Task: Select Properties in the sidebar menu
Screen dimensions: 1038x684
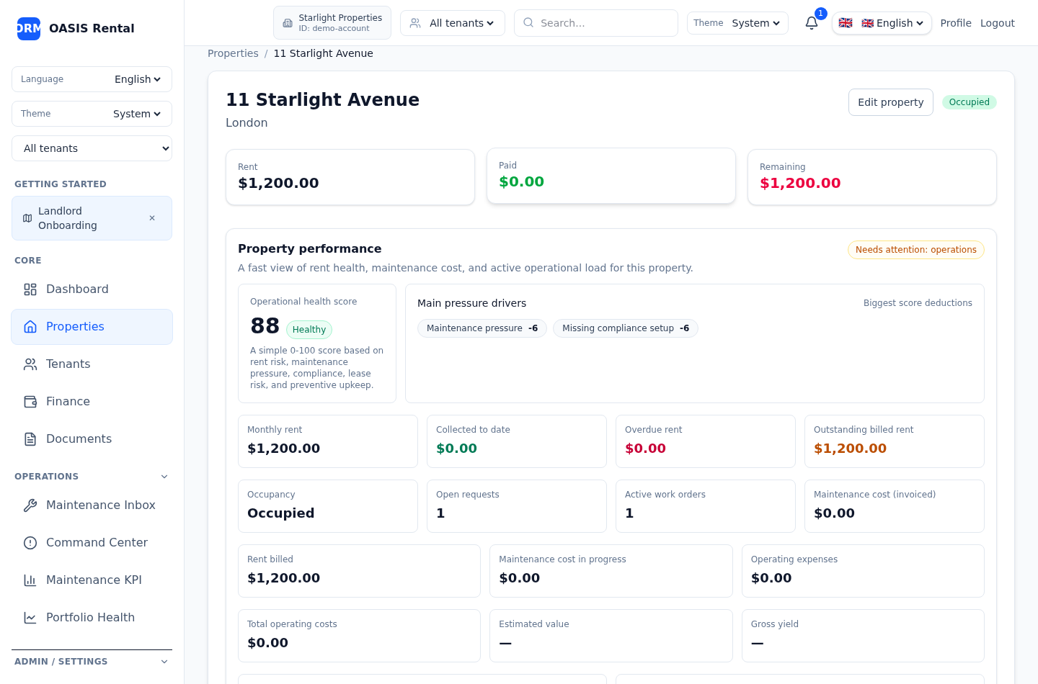Action: pos(75,327)
